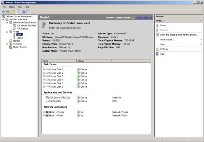Click the blue Help toolbar icon
This screenshot has width=204, height=142.
click(x=24, y=11)
